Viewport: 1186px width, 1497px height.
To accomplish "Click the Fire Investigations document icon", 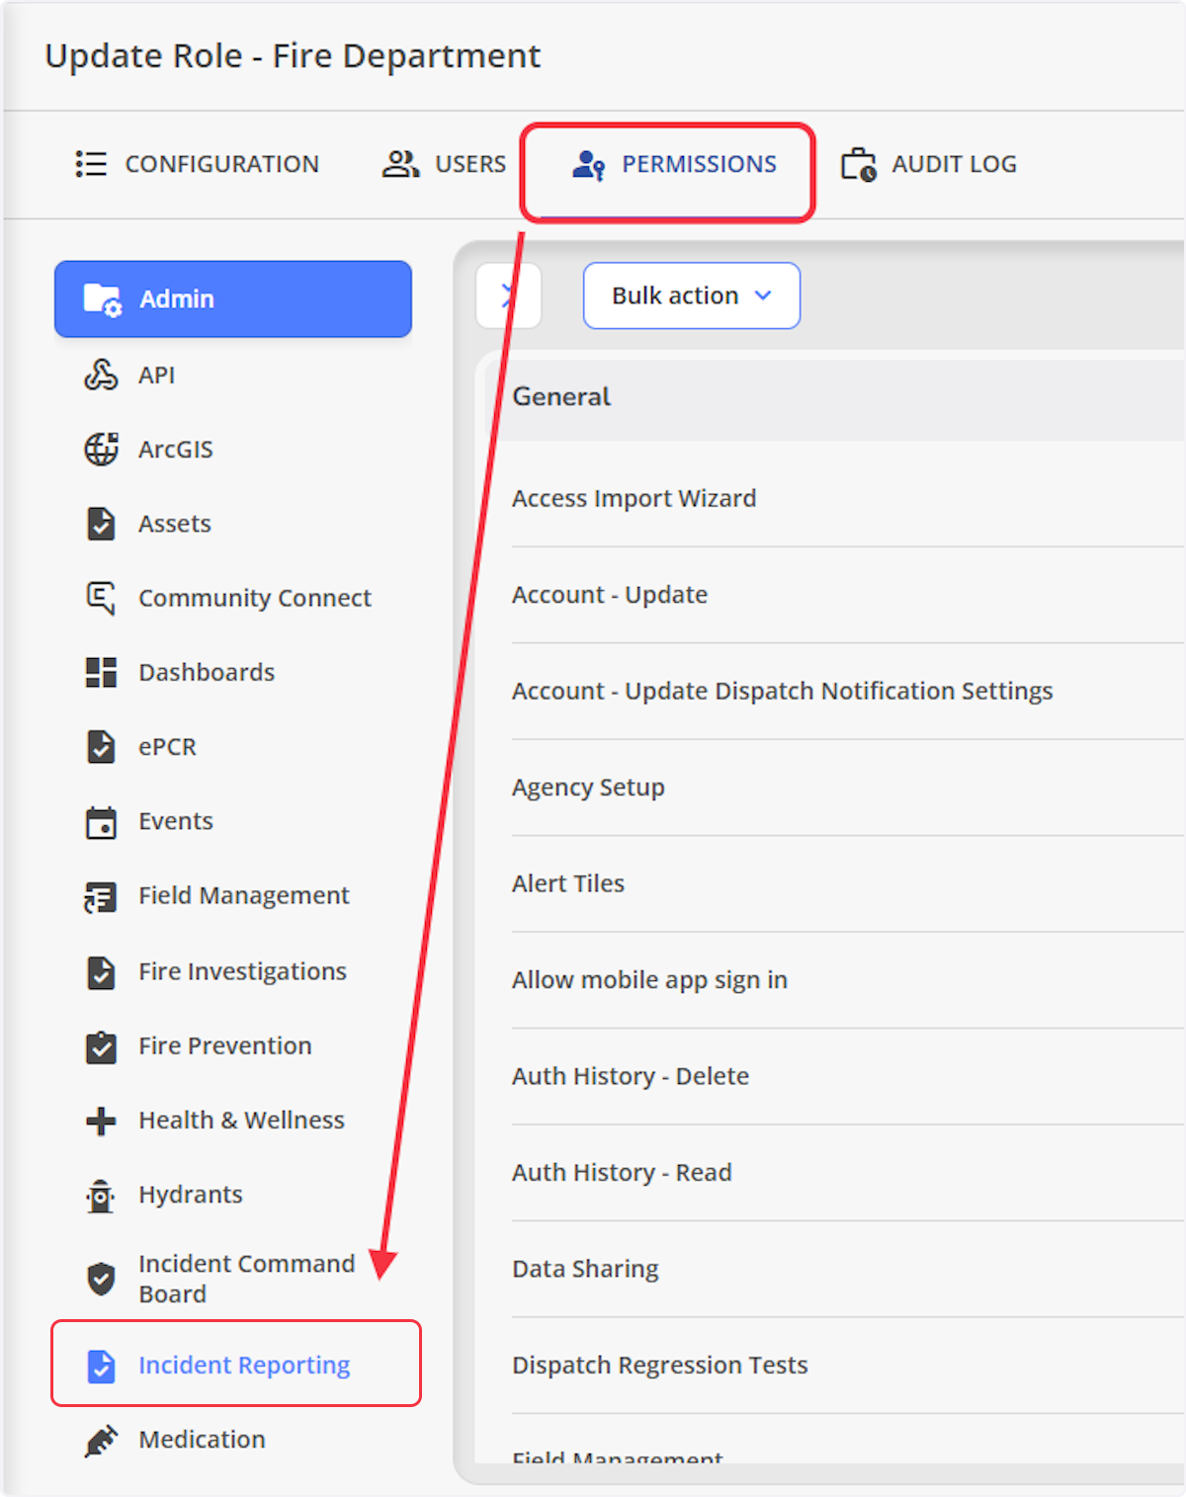I will point(101,972).
